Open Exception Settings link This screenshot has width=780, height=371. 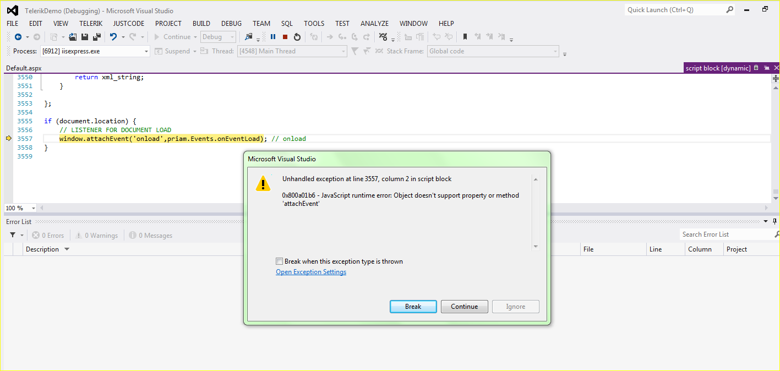311,272
